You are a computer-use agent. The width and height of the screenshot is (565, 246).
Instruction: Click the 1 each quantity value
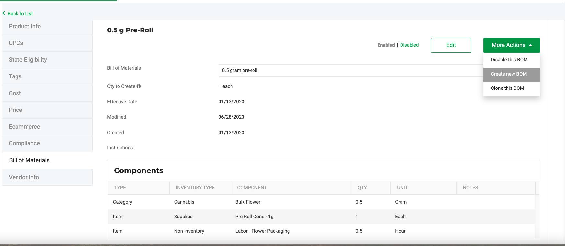point(226,86)
